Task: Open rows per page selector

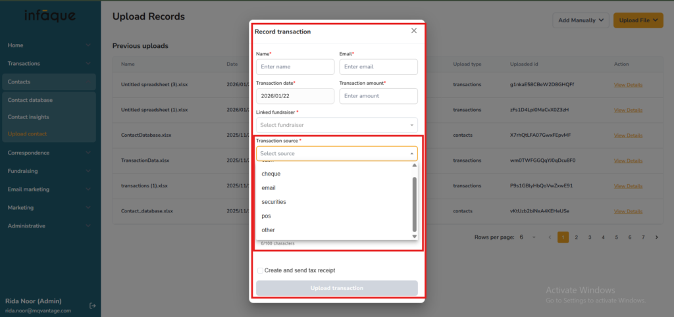Action: (x=525, y=237)
